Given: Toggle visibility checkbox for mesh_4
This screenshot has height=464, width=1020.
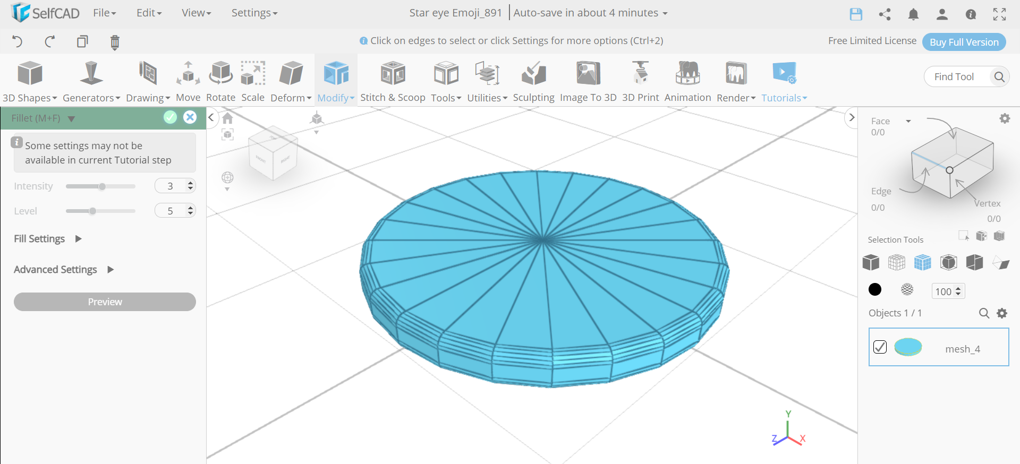Looking at the screenshot, I should (x=880, y=347).
